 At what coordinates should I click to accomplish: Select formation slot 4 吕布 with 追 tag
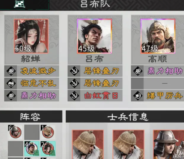32,149
